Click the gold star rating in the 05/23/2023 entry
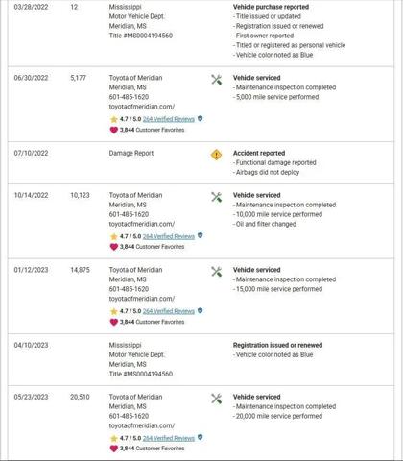The image size is (403, 461). [114, 438]
